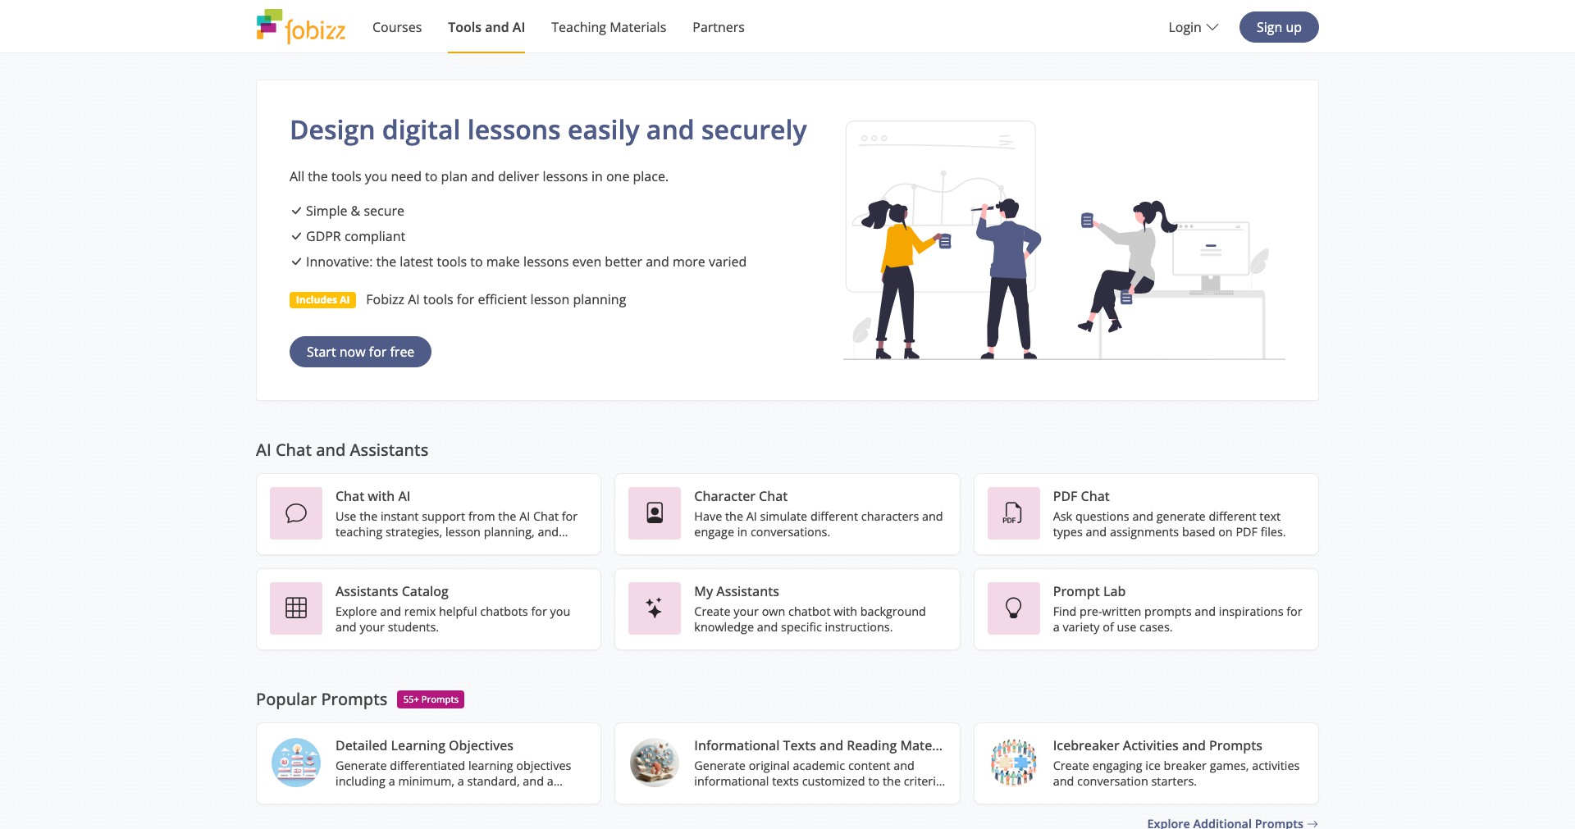Expand the Login dropdown
Screen dimensions: 1575x829
coord(1193,27)
